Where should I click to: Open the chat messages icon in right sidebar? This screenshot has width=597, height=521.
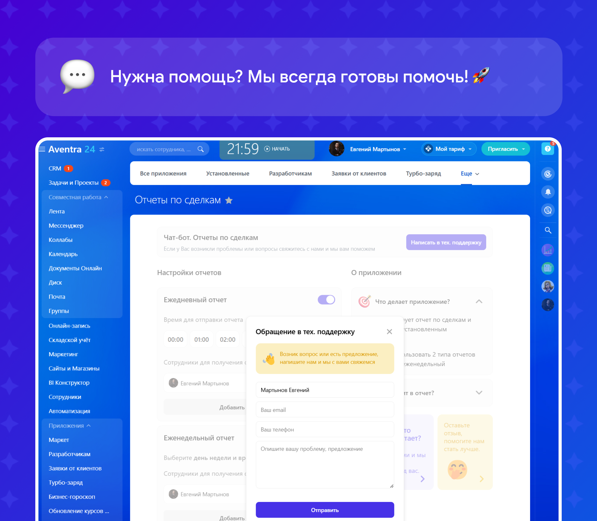pyautogui.click(x=548, y=210)
